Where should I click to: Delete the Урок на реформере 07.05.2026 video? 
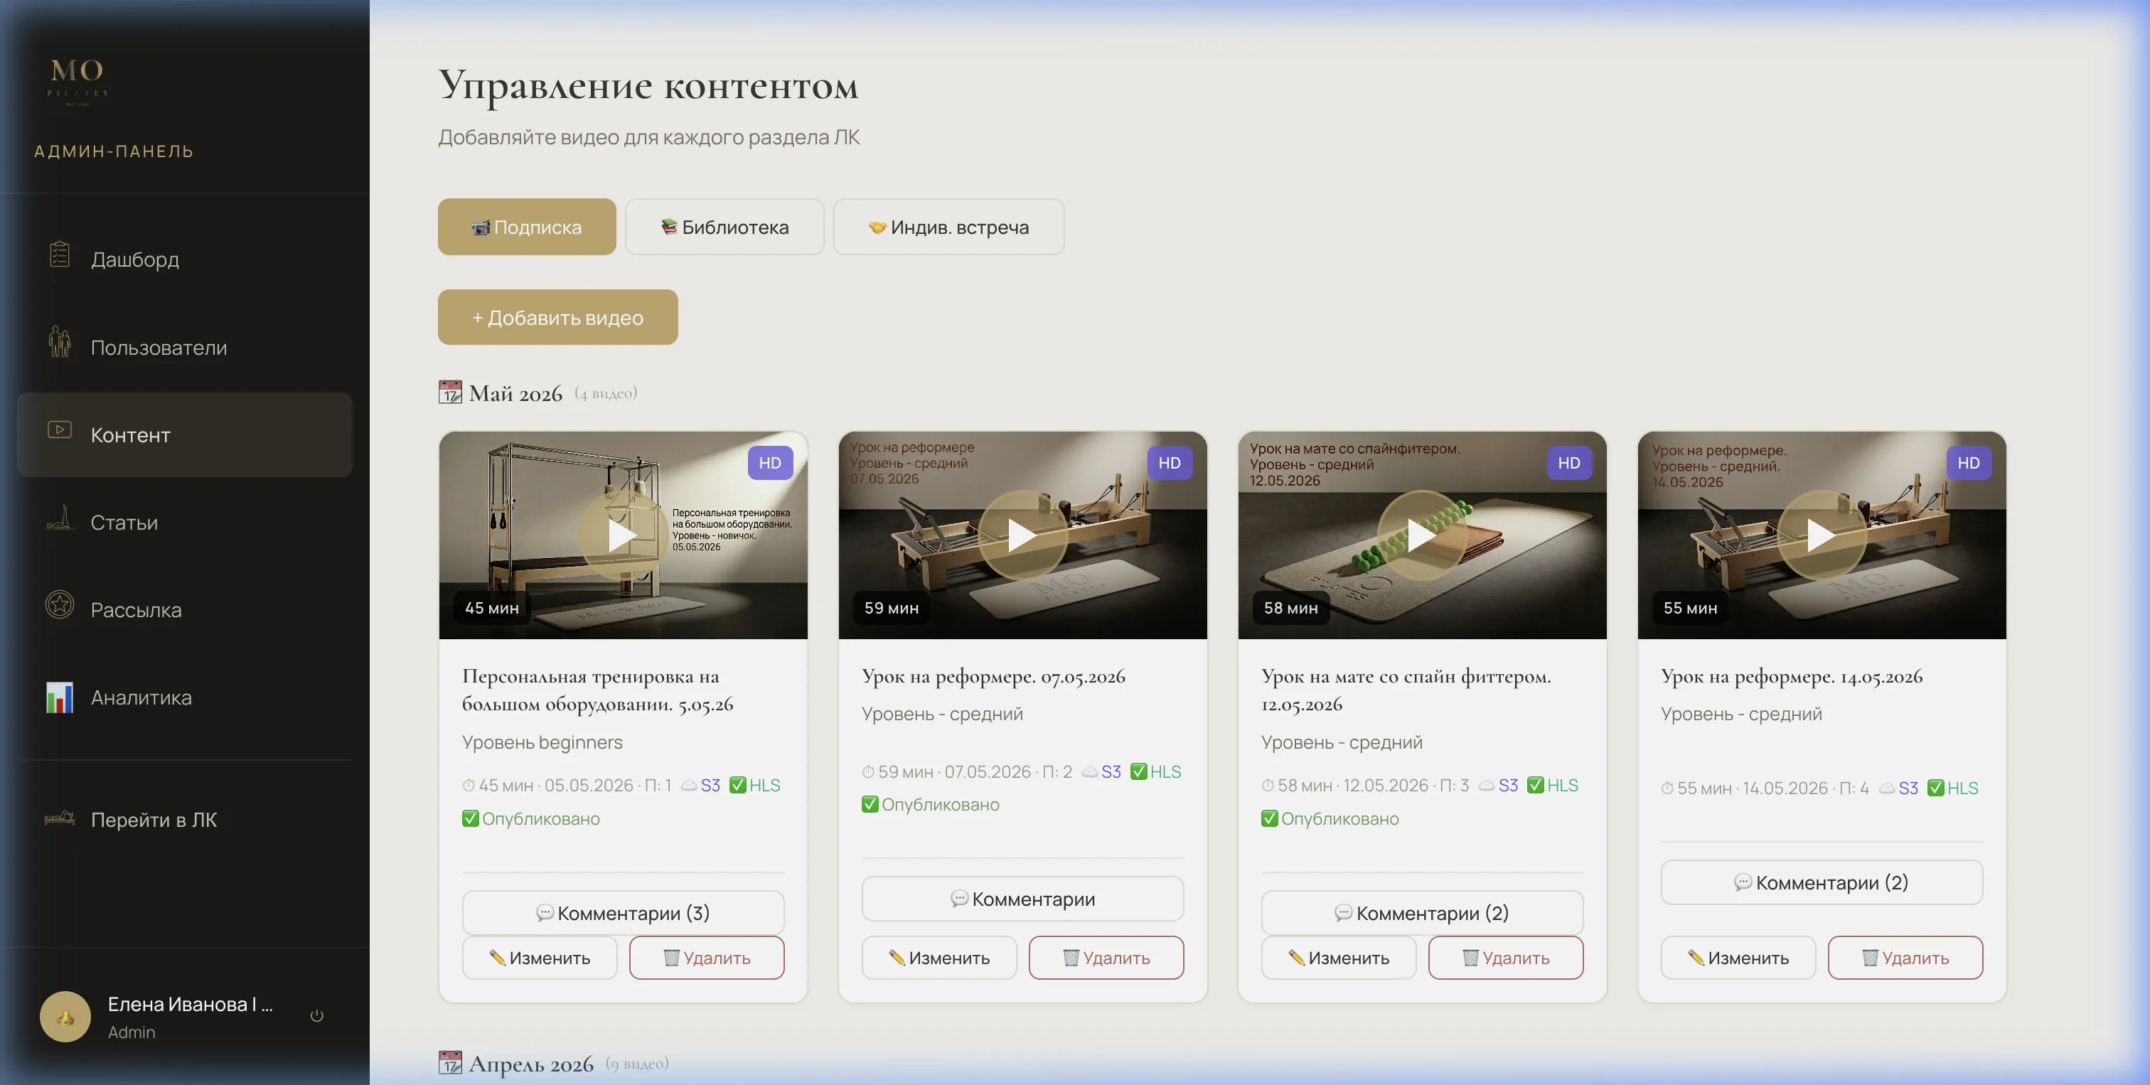point(1106,958)
